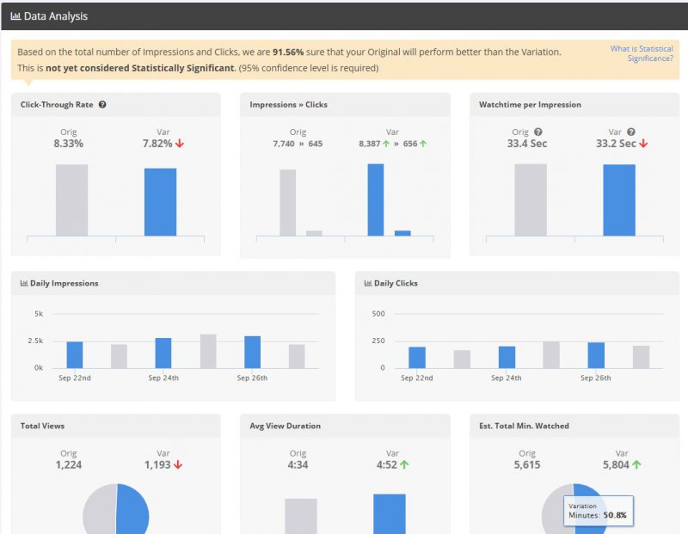Click the chart icon beside Daily Clicks title

[x=368, y=283]
